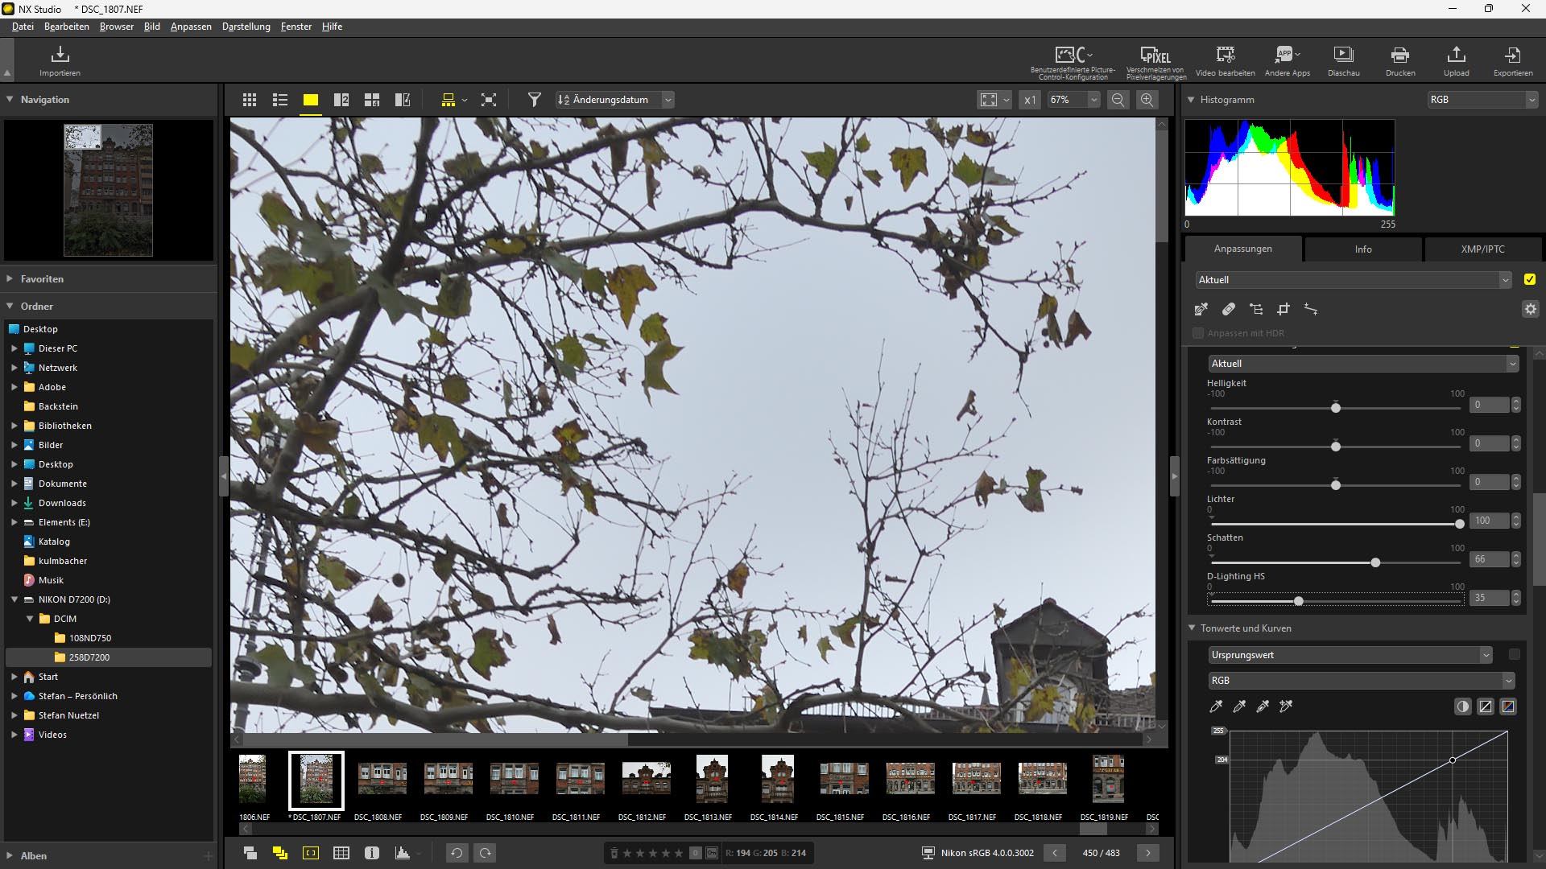Screen dimensions: 1546x869
Task: Switch to the XMP/IPTC tab
Action: (1482, 249)
